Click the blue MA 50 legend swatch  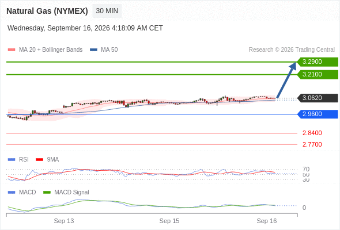(93, 50)
